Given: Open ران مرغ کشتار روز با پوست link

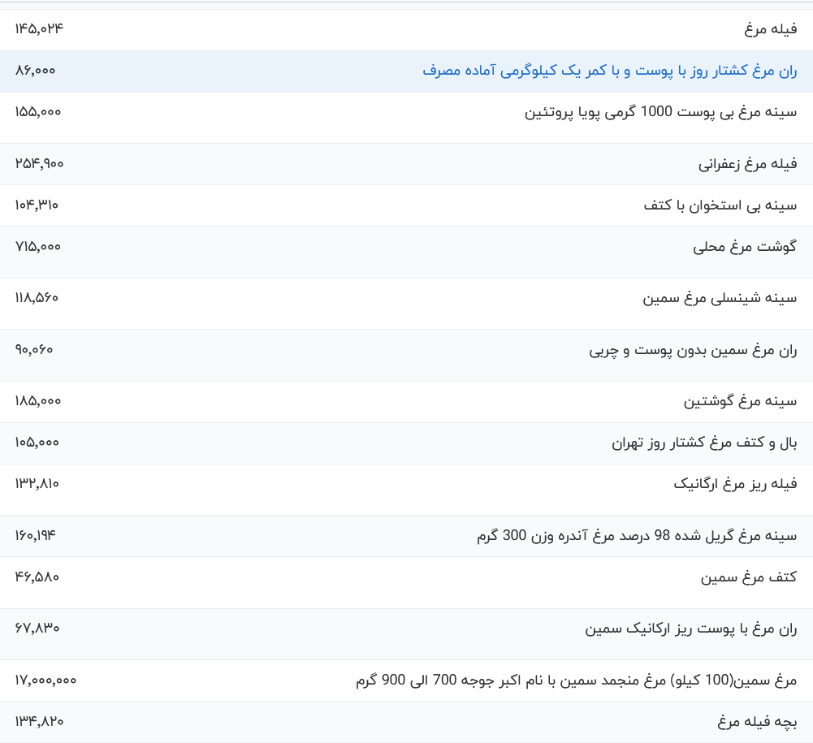Looking at the screenshot, I should click(x=610, y=71).
